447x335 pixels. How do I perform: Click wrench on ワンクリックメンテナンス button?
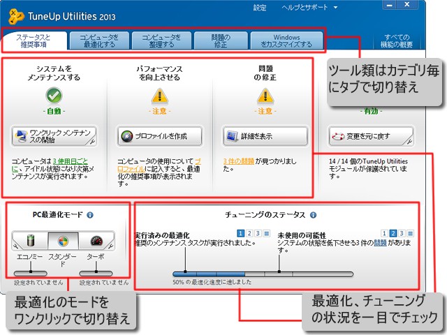click(92, 142)
